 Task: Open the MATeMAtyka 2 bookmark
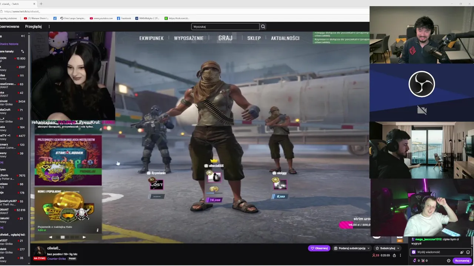pyautogui.click(x=147, y=18)
